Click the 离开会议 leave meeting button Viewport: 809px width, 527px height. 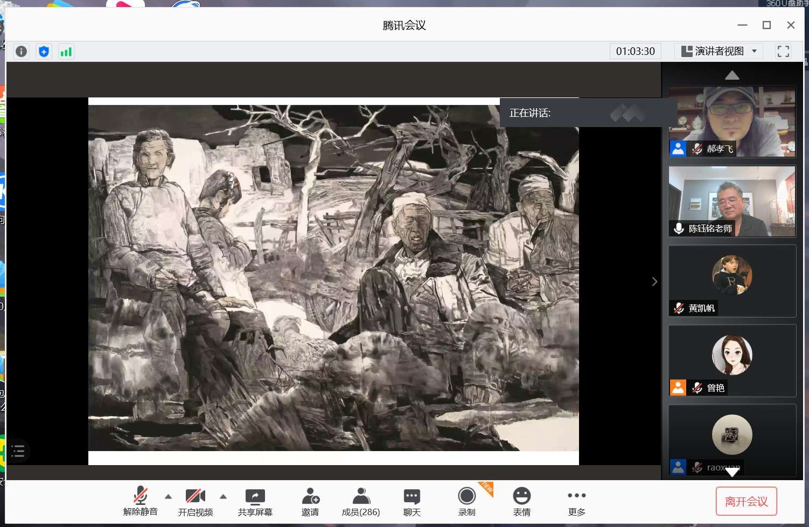point(746,501)
